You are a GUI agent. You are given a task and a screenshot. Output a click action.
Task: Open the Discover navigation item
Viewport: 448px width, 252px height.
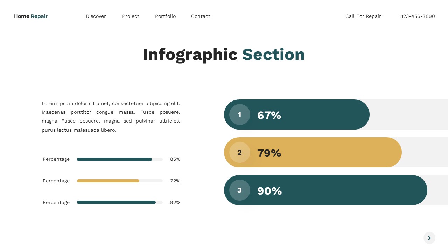[x=96, y=16]
